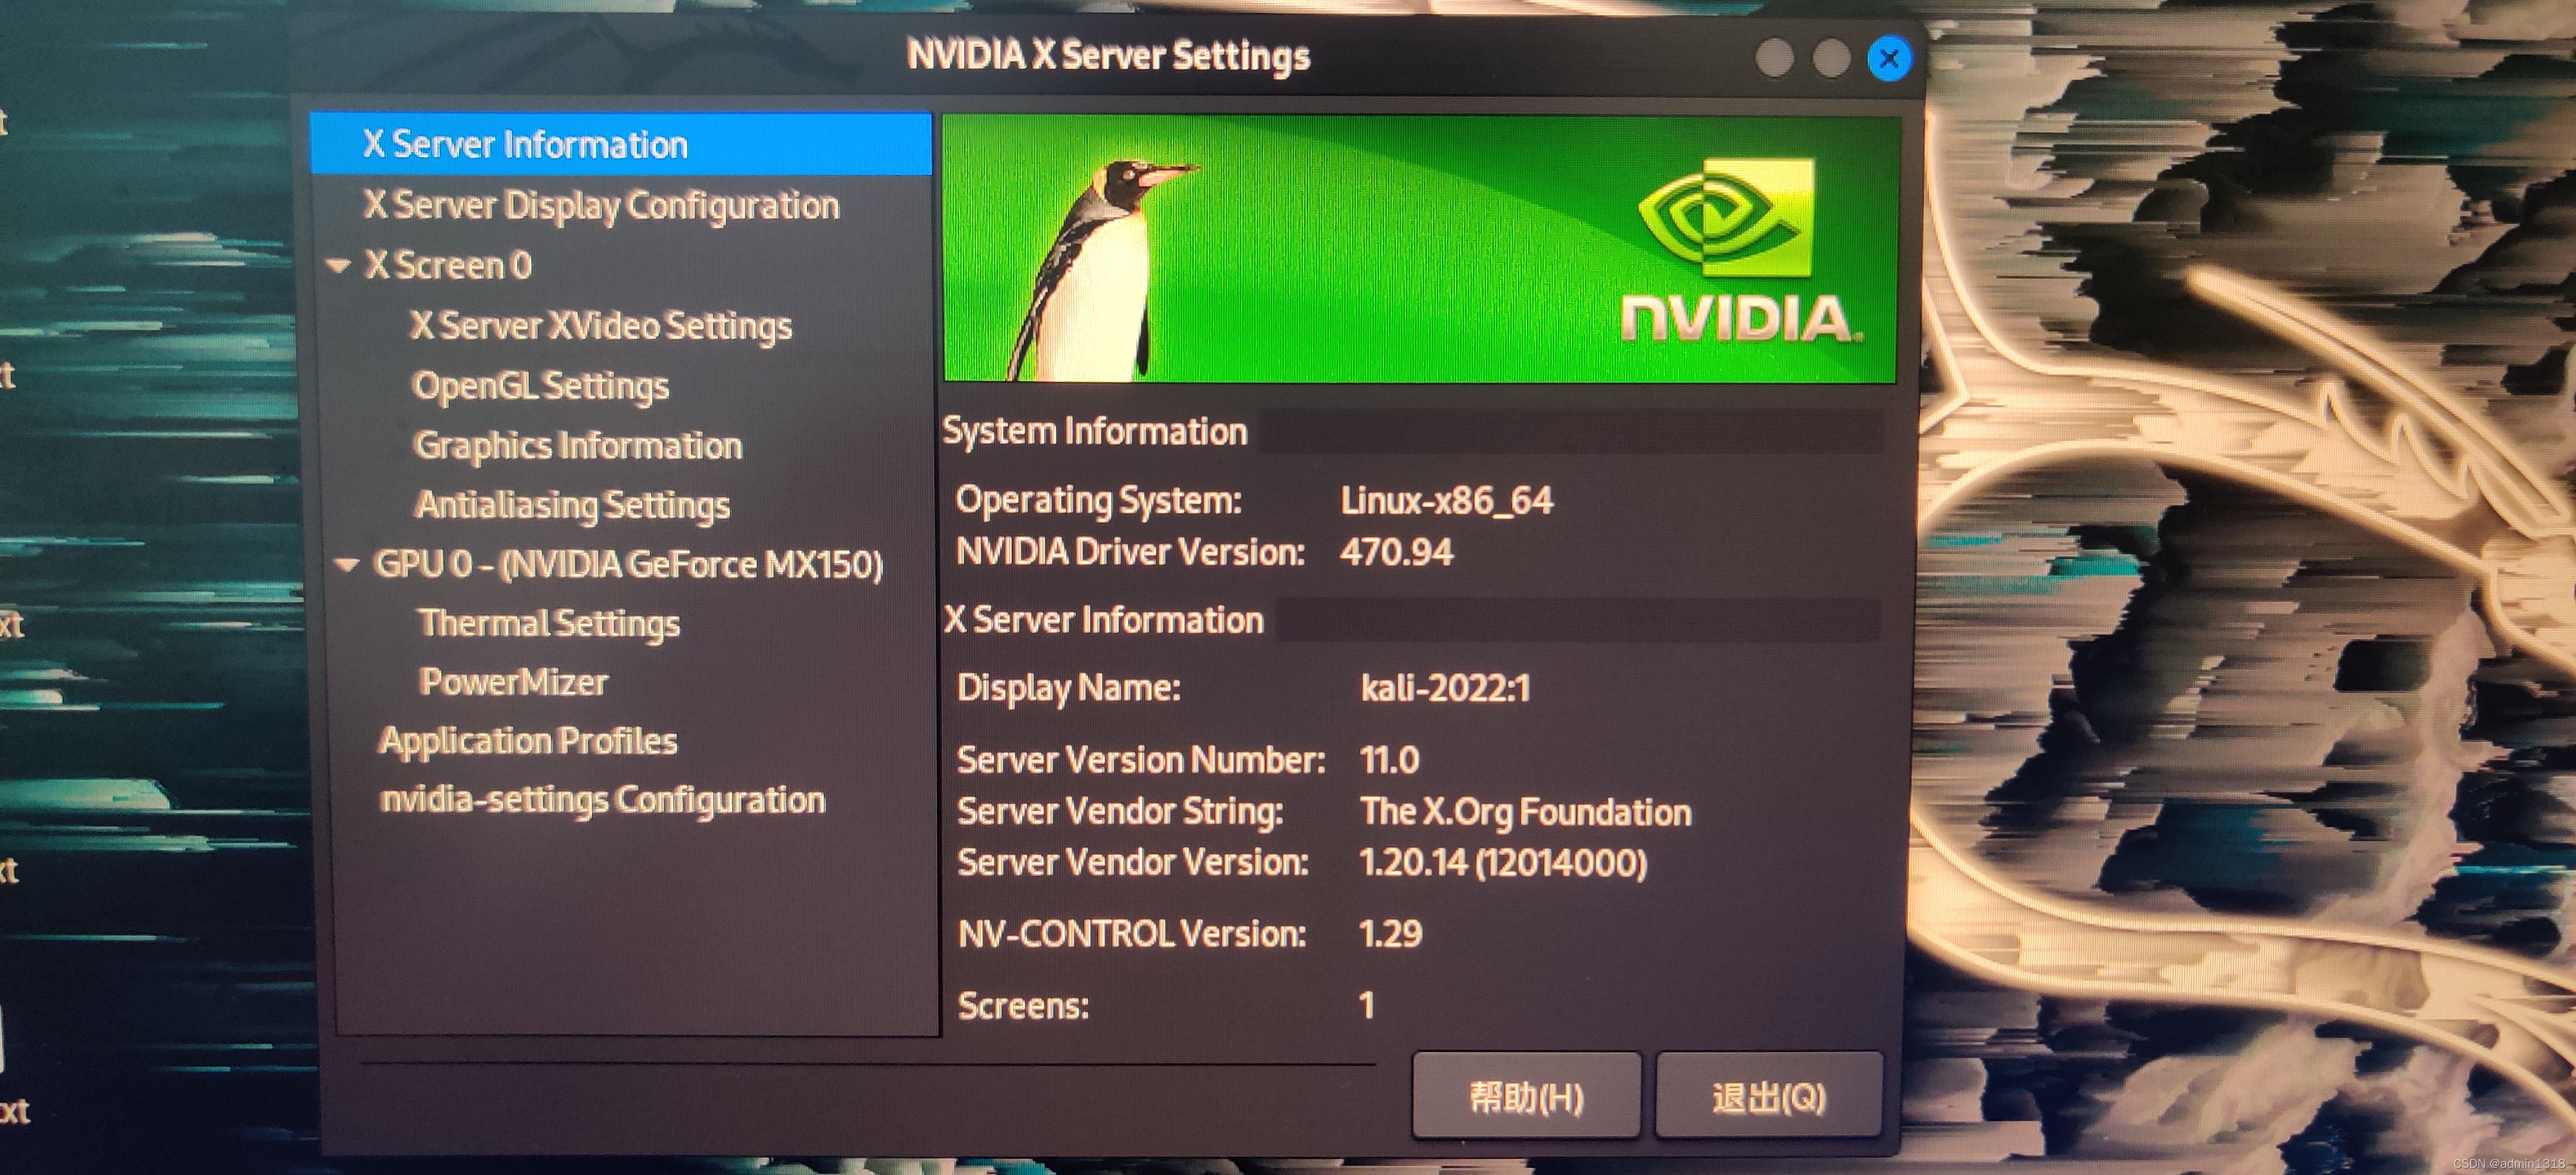Click vendor version 1.20.14 (12014000)
Viewport: 2576px width, 1175px height.
pyautogui.click(x=1503, y=863)
